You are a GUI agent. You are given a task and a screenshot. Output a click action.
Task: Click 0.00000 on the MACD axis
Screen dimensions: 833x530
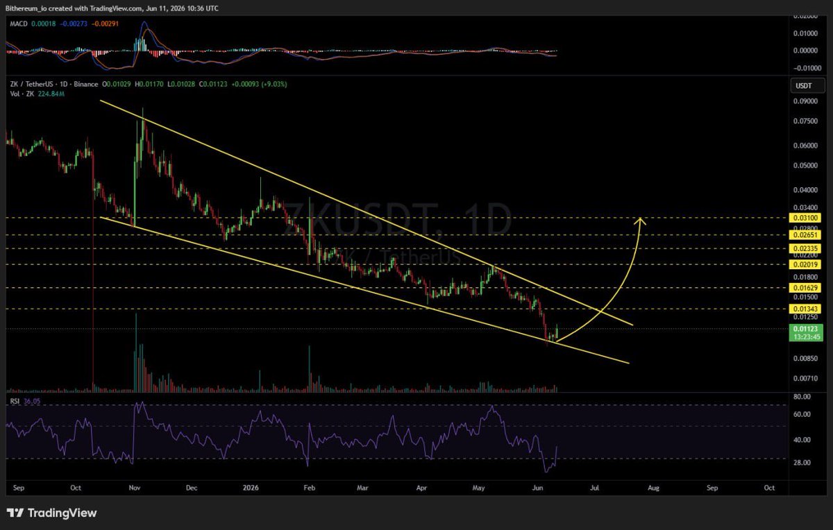click(x=805, y=51)
